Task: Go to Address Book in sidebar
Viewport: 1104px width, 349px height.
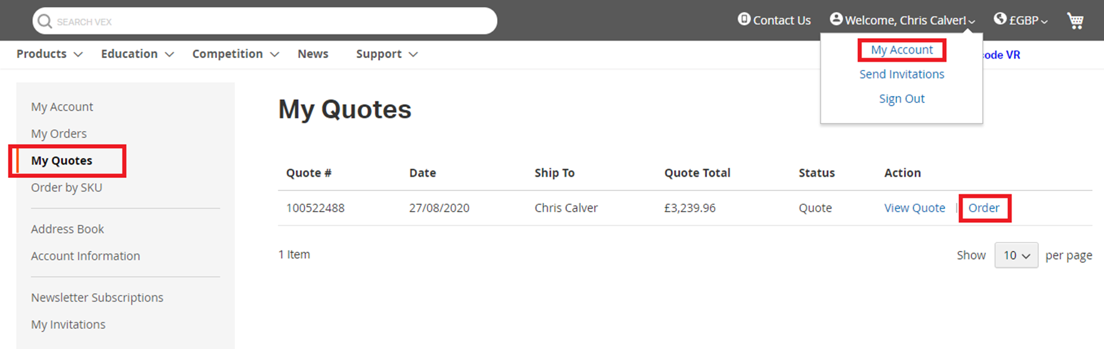Action: coord(68,229)
